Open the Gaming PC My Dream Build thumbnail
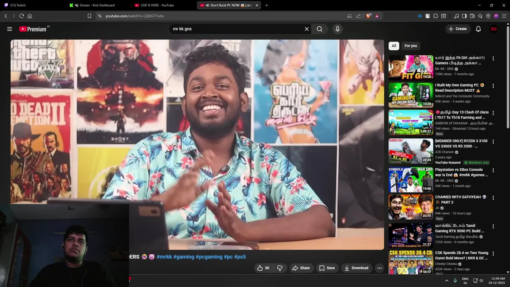Screen dimensions: 510x287 pos(411,95)
